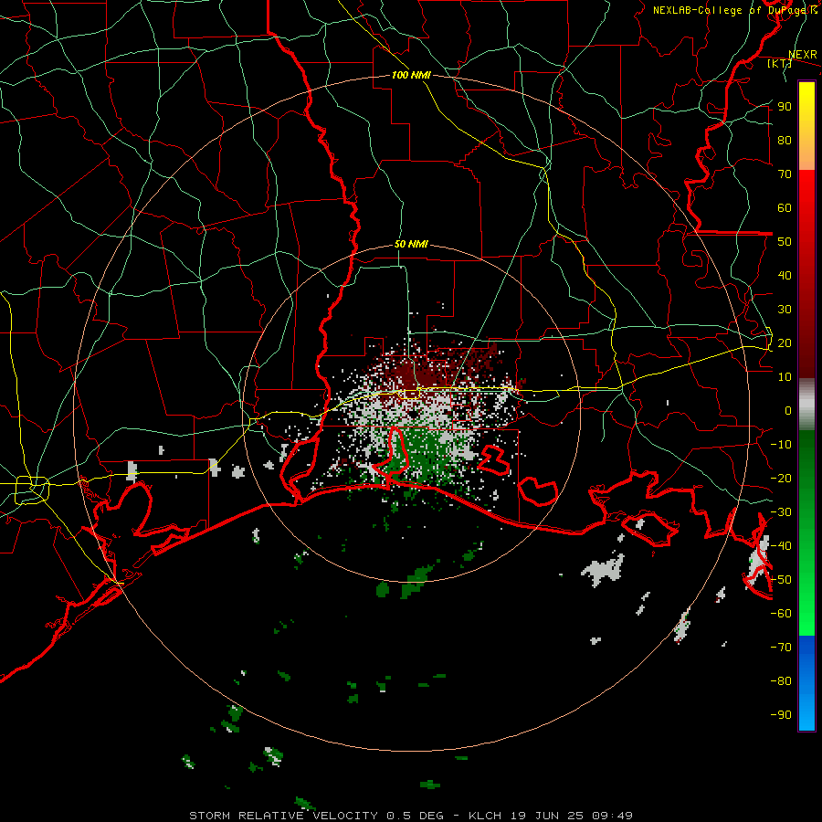Select the 50 value on velocity scale
822x822 pixels.
785,242
